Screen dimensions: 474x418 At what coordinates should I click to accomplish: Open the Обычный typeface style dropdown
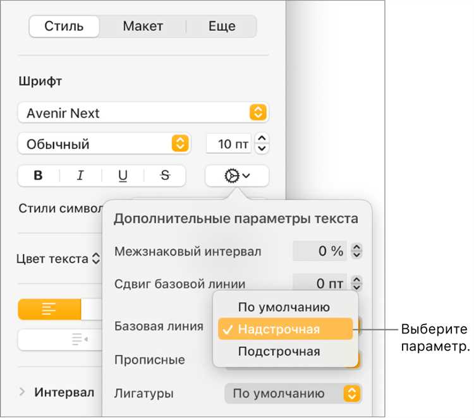pos(104,144)
